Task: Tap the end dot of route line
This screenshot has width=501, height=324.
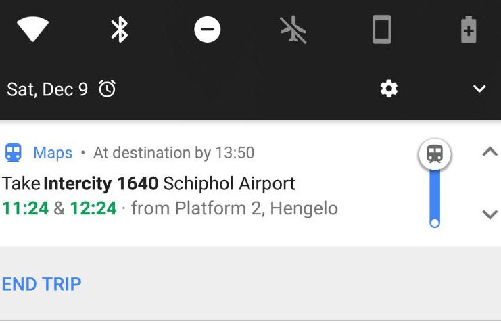Action: click(435, 223)
